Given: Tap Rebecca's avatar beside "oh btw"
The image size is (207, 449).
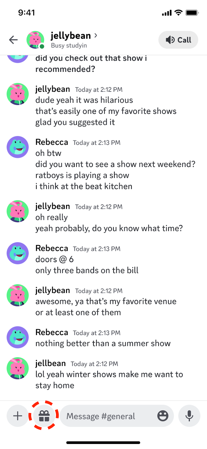Looking at the screenshot, I should point(18,147).
